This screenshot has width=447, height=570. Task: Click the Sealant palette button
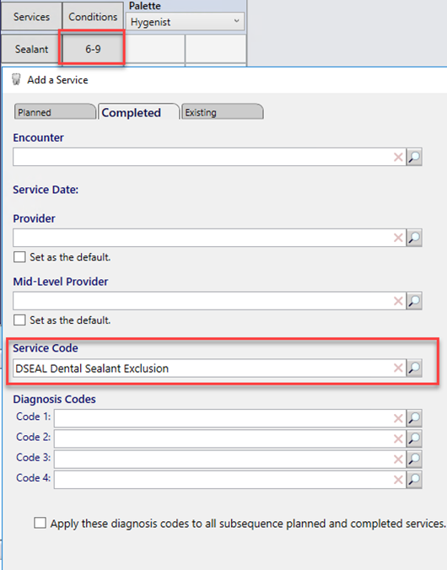point(31,49)
